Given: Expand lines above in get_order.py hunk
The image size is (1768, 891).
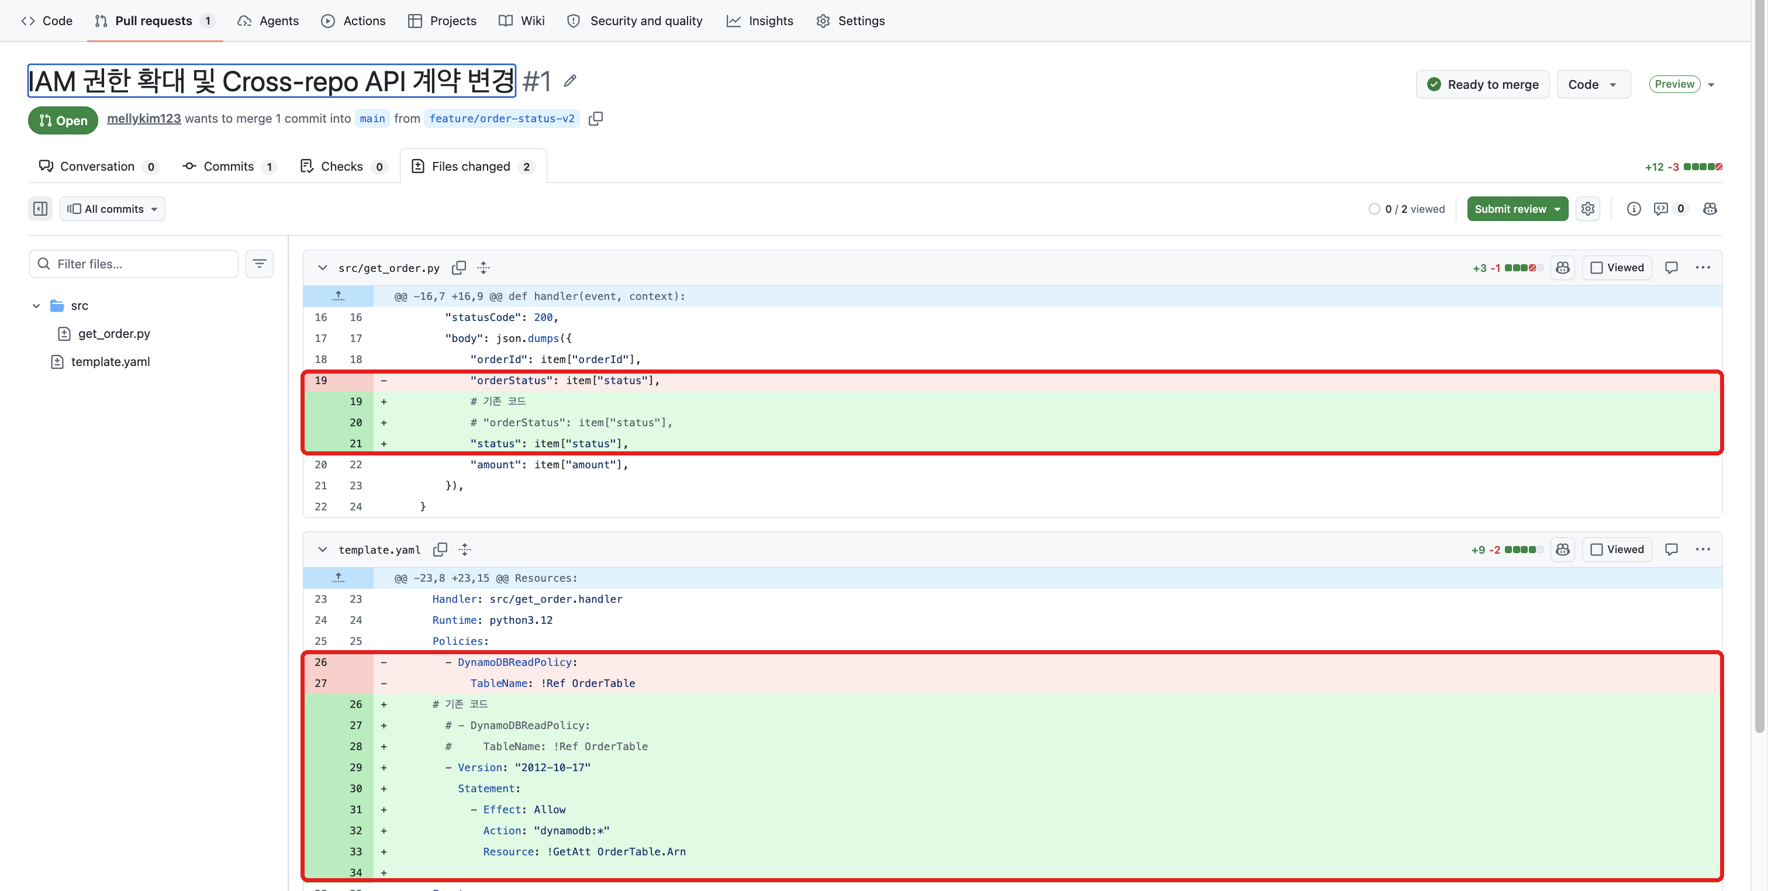Looking at the screenshot, I should [x=339, y=296].
